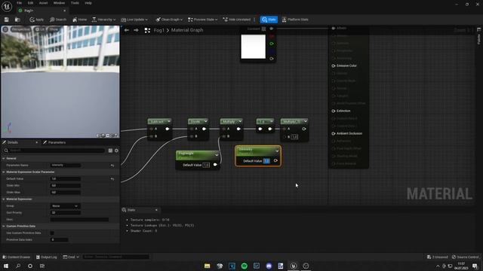Click the Details search field

54,151
